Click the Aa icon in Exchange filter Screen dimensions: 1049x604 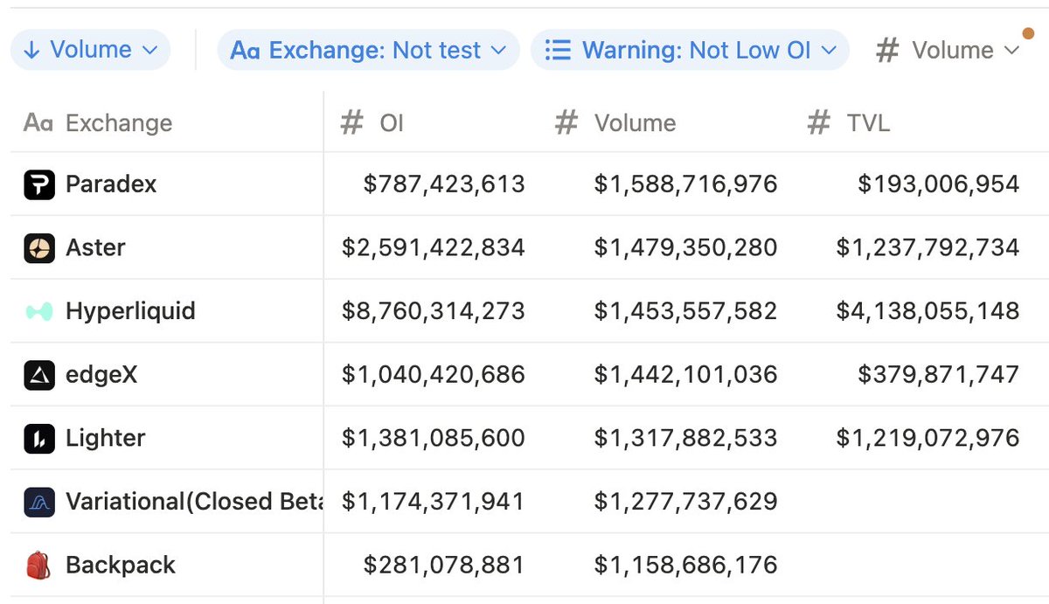[x=245, y=51]
